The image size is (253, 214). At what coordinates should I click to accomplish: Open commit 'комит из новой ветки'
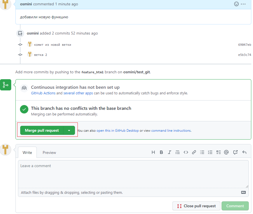[53, 45]
